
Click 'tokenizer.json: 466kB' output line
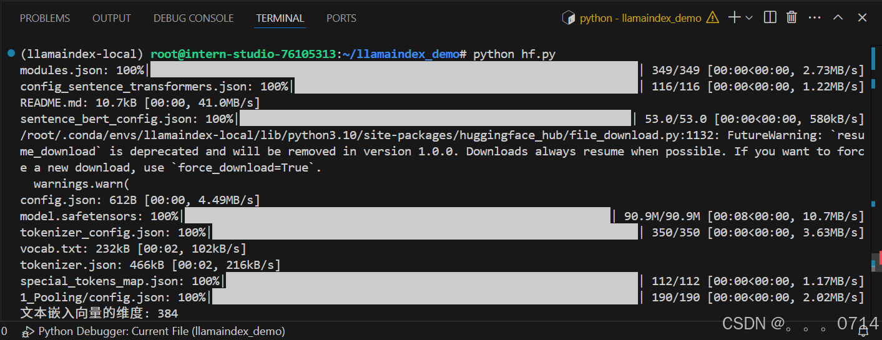(x=150, y=265)
